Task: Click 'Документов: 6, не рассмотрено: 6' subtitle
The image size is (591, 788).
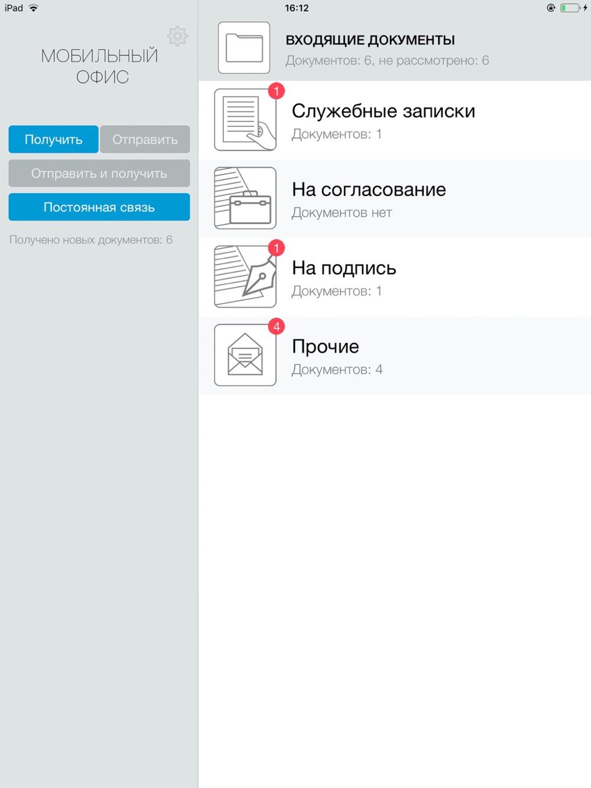Action: coord(387,60)
